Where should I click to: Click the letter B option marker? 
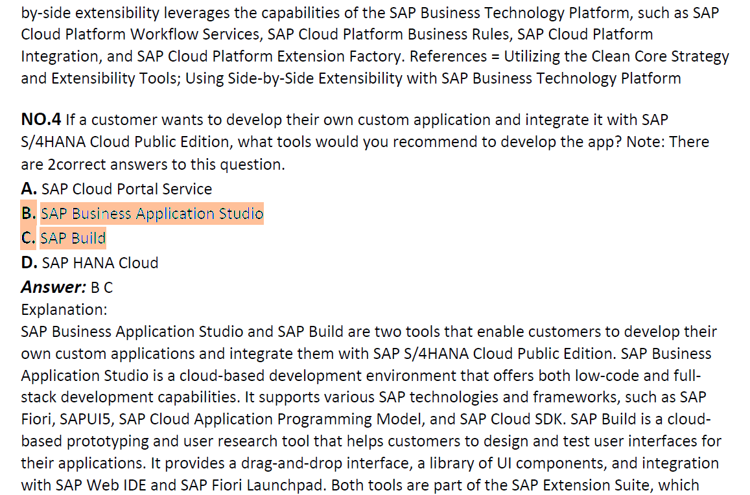pyautogui.click(x=29, y=213)
